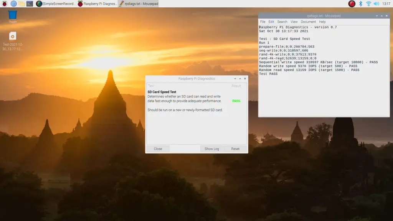Click the taskbar clock showing 13:17

coord(386,4)
